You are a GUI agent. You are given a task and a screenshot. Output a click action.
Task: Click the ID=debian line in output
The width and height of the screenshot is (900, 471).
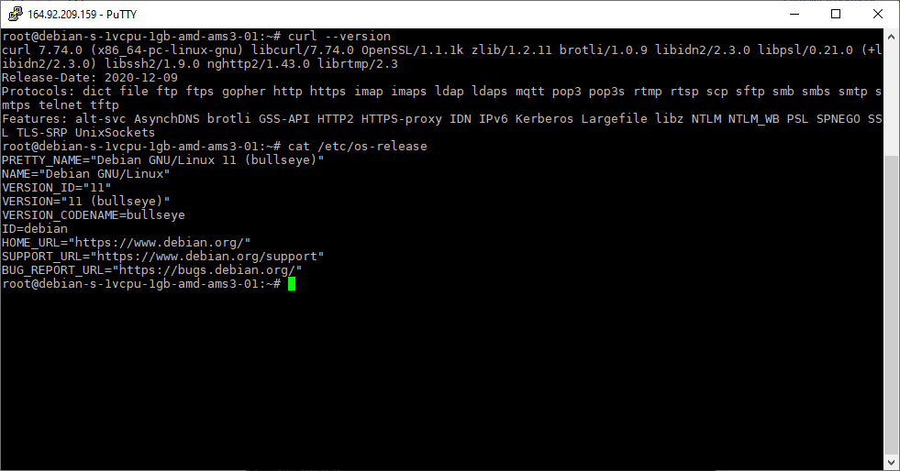click(x=35, y=228)
